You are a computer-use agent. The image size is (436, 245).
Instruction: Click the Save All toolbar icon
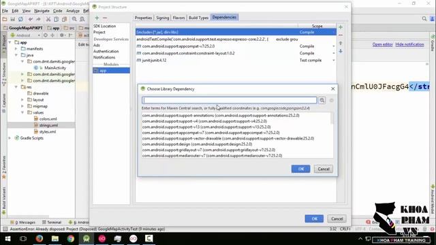[x=12, y=19]
